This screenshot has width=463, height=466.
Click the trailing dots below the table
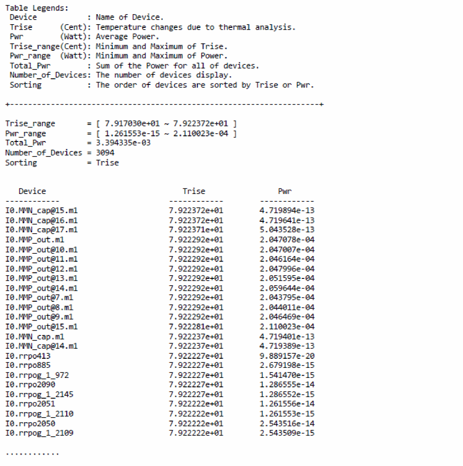coord(32,453)
